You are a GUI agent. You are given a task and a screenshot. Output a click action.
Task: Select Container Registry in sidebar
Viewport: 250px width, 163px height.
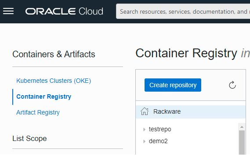pyautogui.click(x=43, y=96)
